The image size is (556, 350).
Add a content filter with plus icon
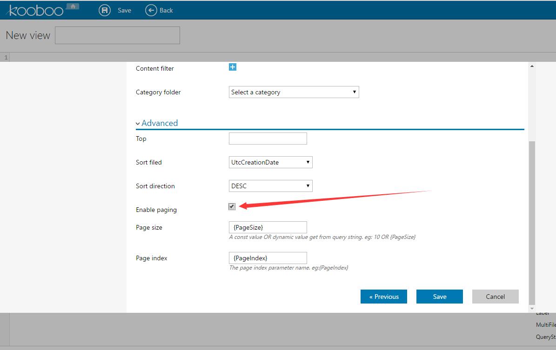point(233,67)
